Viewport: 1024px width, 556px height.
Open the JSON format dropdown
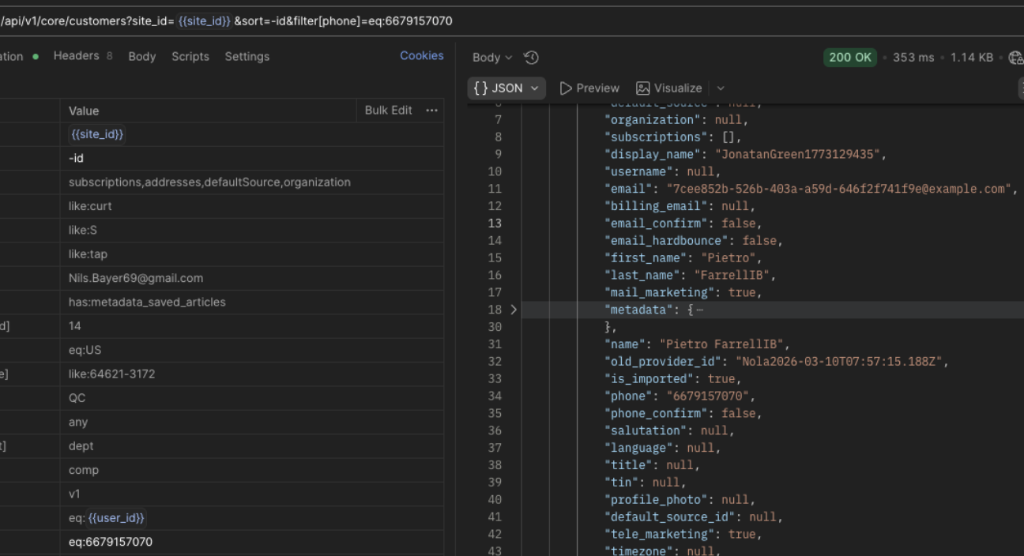tap(506, 88)
